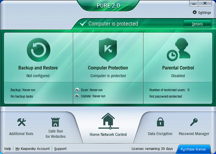This screenshot has height=154, width=216.
Task: Click 'No backup tasks' text
Action: point(22,96)
